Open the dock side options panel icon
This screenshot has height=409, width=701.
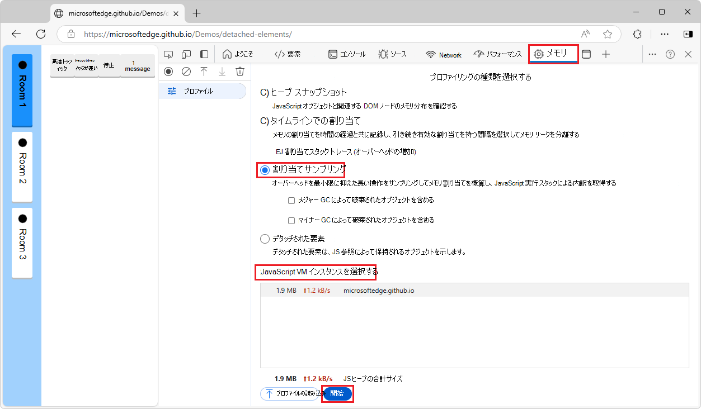point(586,54)
